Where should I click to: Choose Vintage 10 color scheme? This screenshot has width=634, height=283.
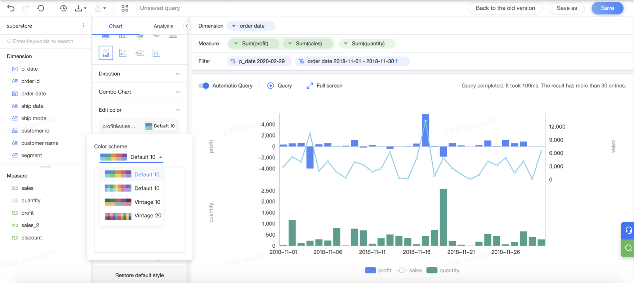[131, 202]
